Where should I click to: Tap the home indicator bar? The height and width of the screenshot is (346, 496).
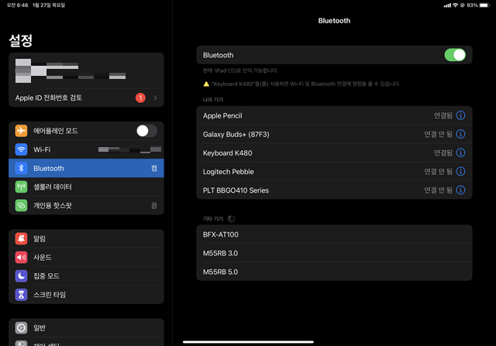[x=248, y=341]
